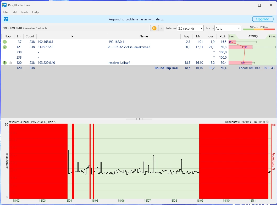Click the timeline graph title resolver1.elisa.fi hop 5
The width and height of the screenshot is (277, 205).
32,122
